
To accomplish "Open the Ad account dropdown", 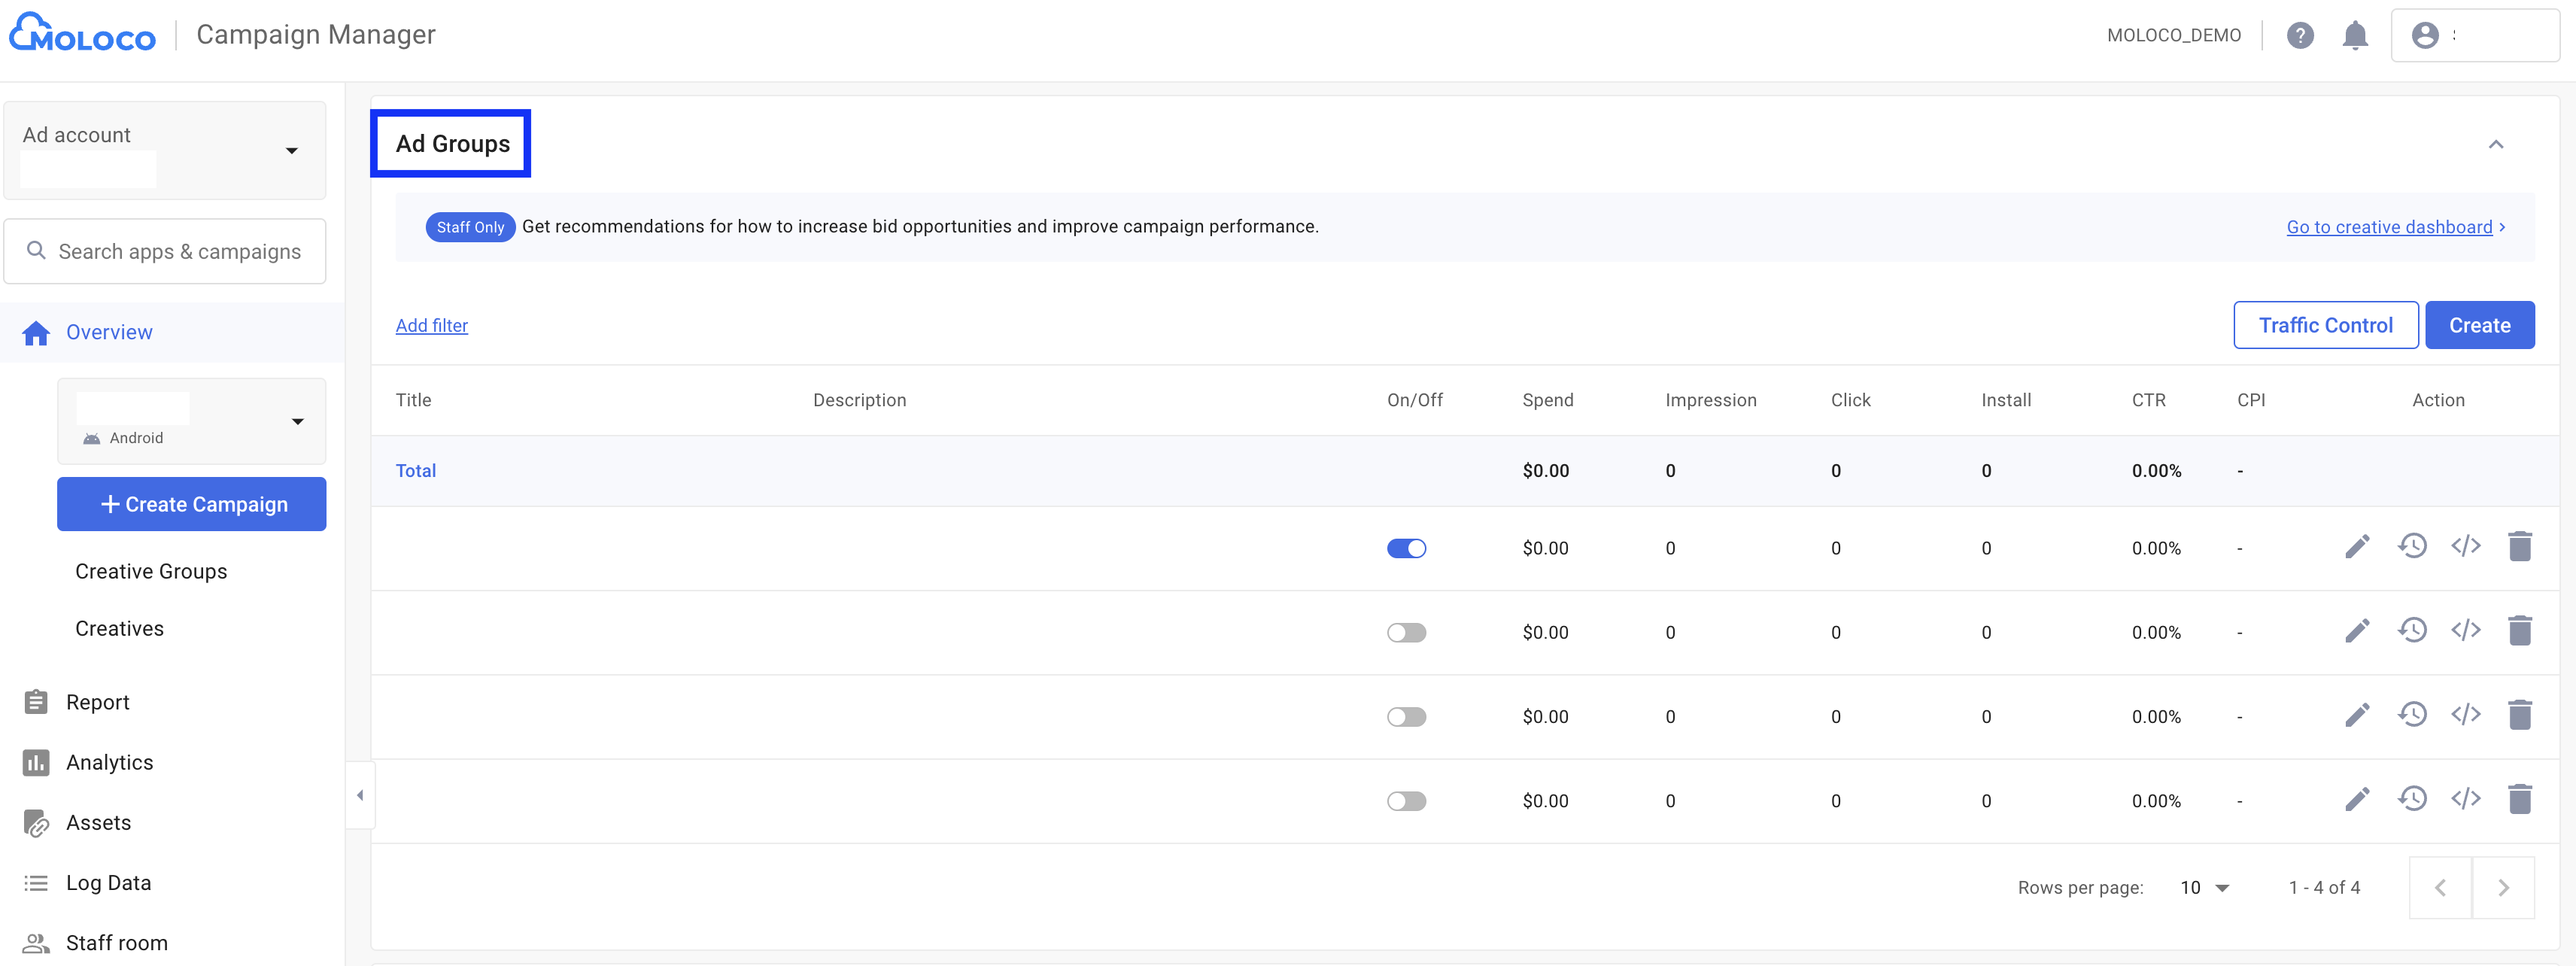I will (x=291, y=151).
